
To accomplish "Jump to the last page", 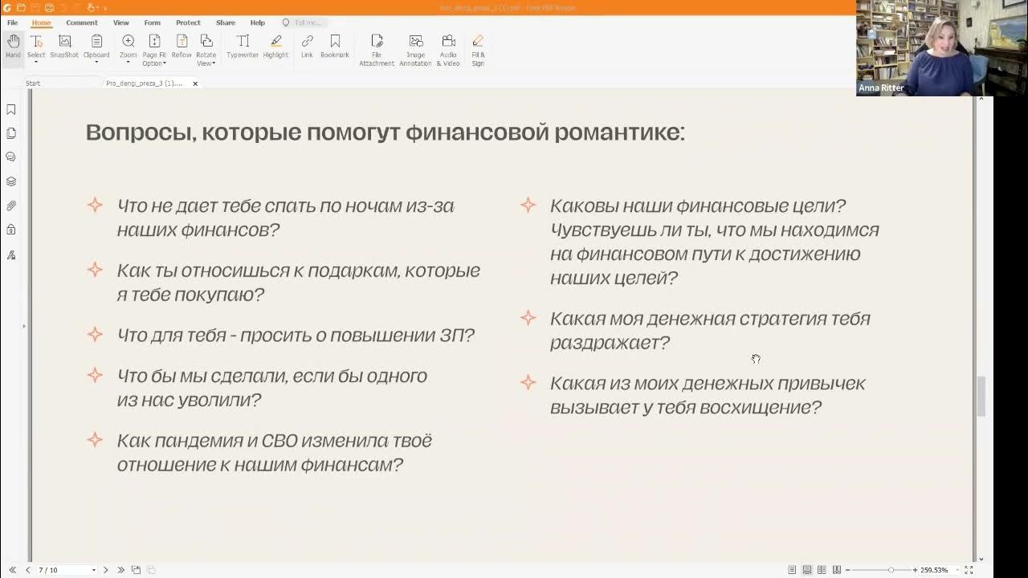I will (x=120, y=570).
